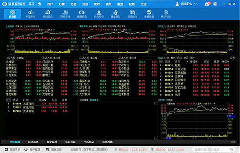Open the 期货现货 icon
The image size is (240, 153).
(x=48, y=14)
